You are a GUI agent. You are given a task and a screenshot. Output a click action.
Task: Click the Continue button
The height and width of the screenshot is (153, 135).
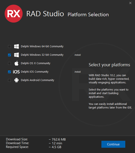click(x=113, y=144)
